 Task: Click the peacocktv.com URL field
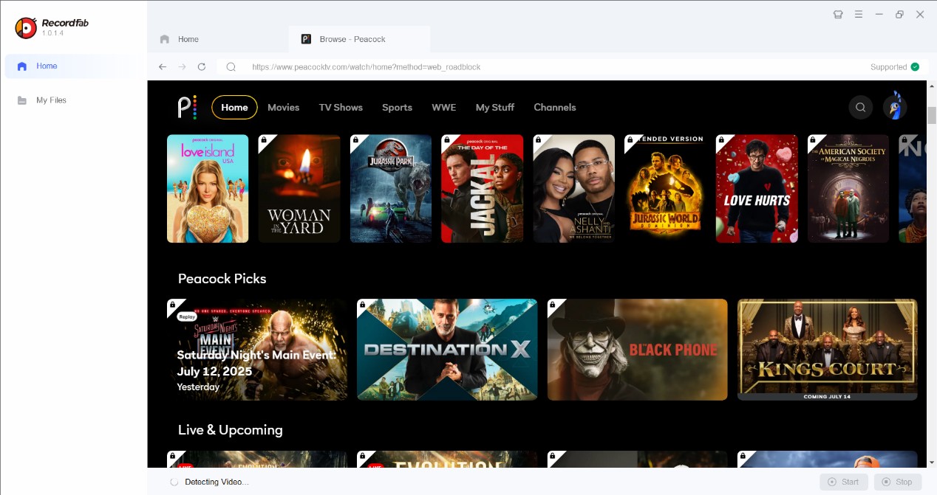click(367, 67)
